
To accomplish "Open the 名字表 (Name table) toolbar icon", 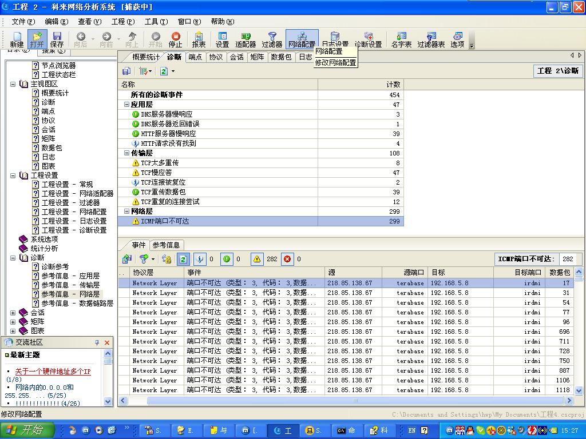I will point(401,39).
